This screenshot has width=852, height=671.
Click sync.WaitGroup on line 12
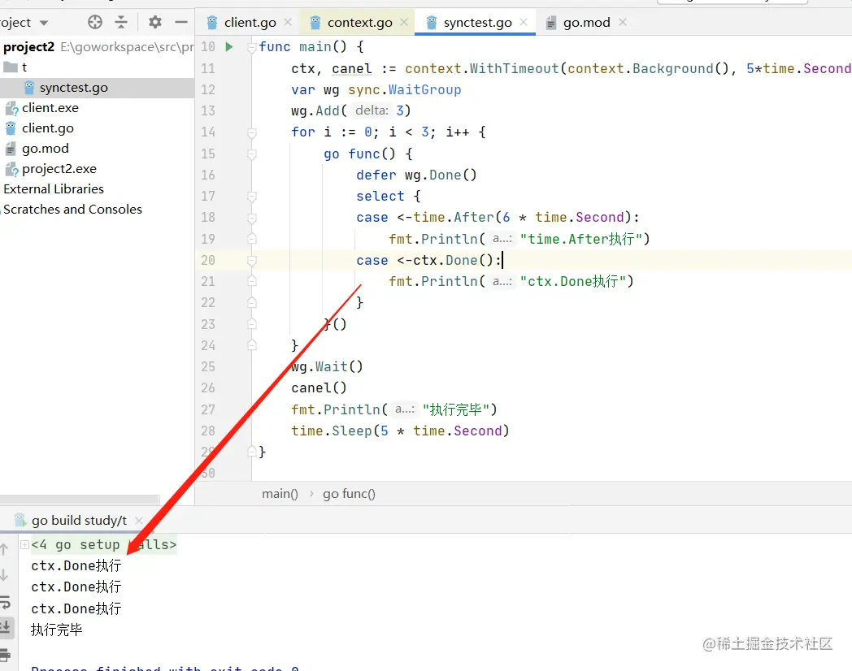(405, 90)
